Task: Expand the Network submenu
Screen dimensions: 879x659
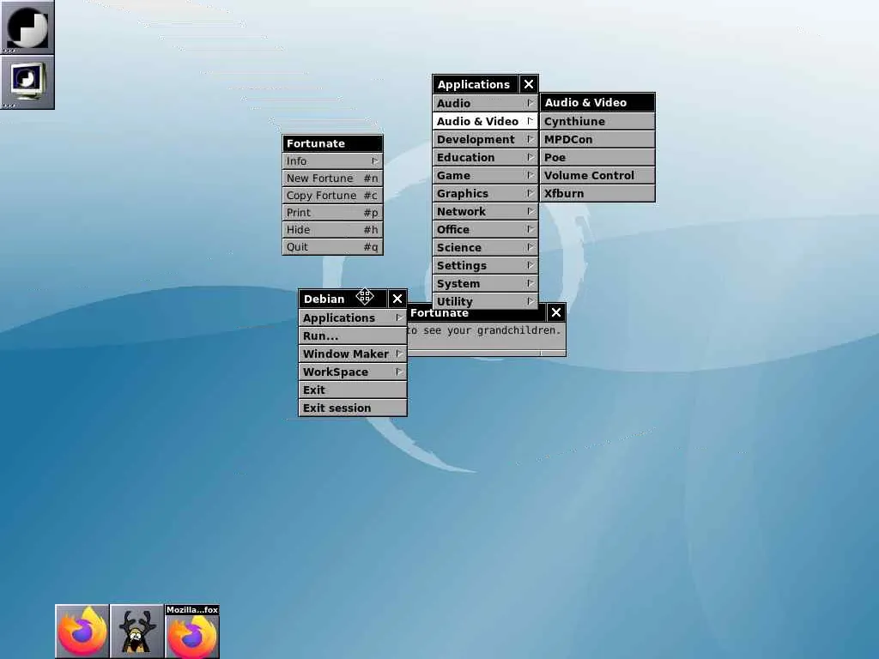Action: (x=486, y=211)
